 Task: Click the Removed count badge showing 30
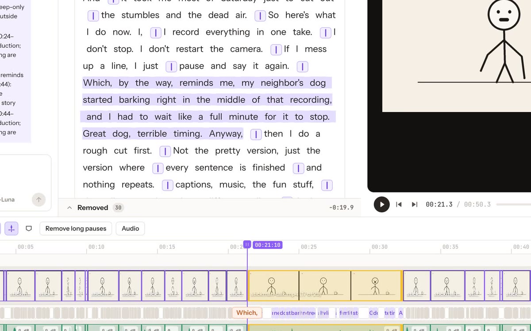coord(118,208)
